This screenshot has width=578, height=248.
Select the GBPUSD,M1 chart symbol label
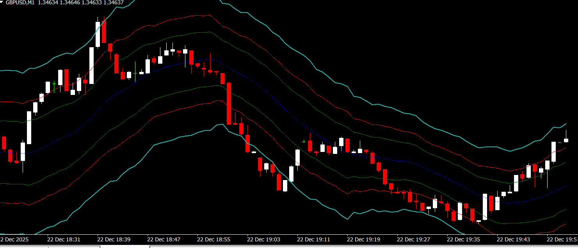(x=20, y=2)
